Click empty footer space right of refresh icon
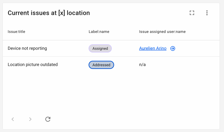The image size is (224, 132). 131,119
